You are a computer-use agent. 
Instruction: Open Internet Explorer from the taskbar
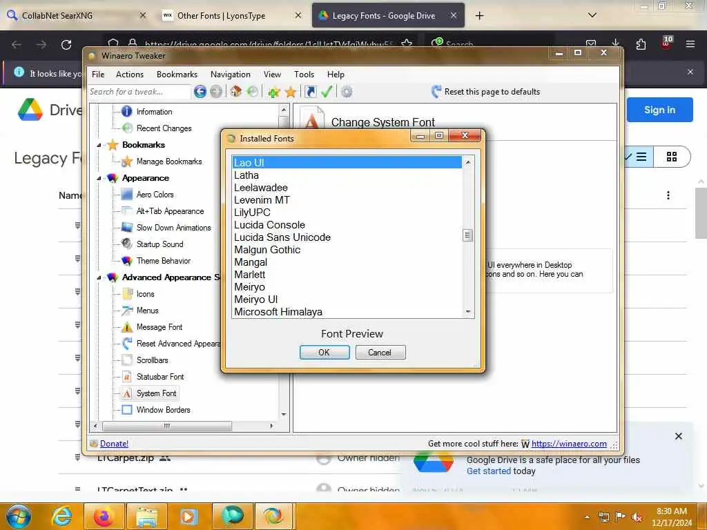[61, 516]
